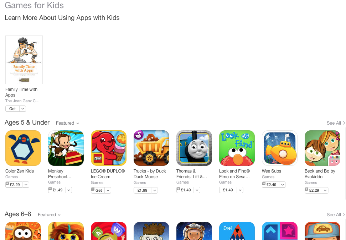Expand options arrow next to Family Time Get

tap(23, 109)
